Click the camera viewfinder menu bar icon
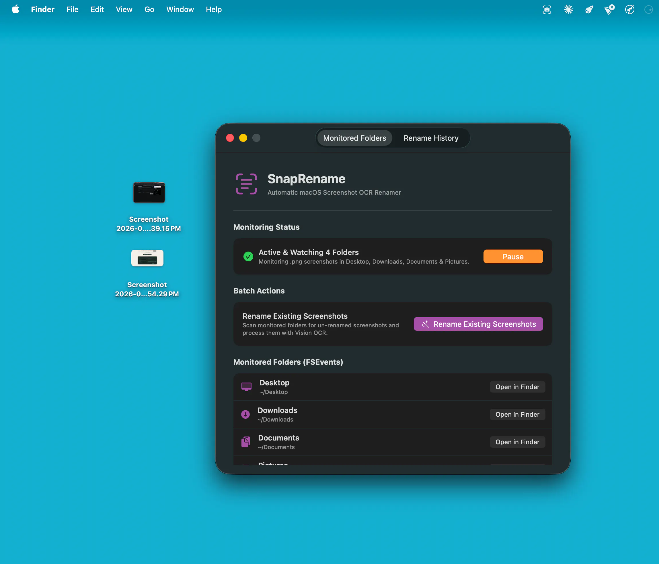 pos(547,9)
